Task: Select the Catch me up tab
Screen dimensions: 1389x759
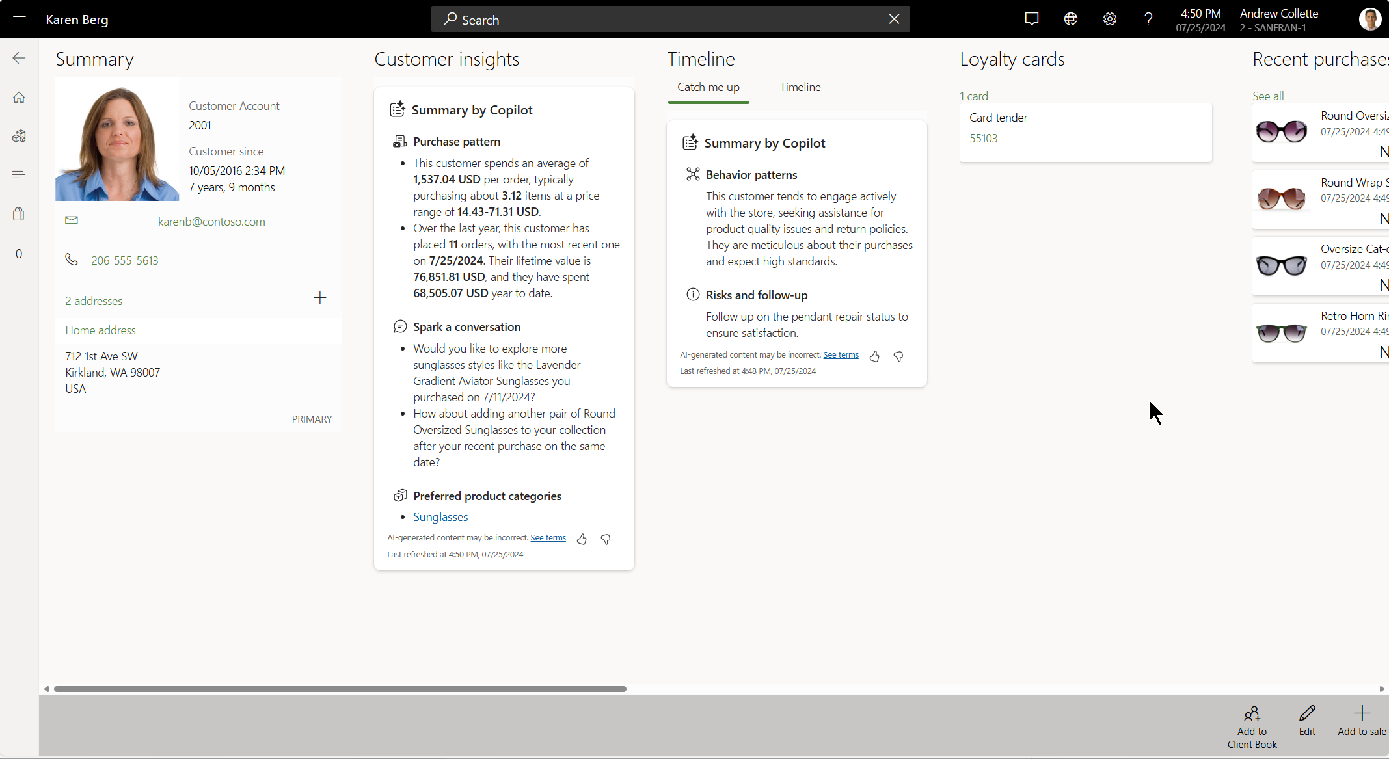Action: click(x=708, y=87)
